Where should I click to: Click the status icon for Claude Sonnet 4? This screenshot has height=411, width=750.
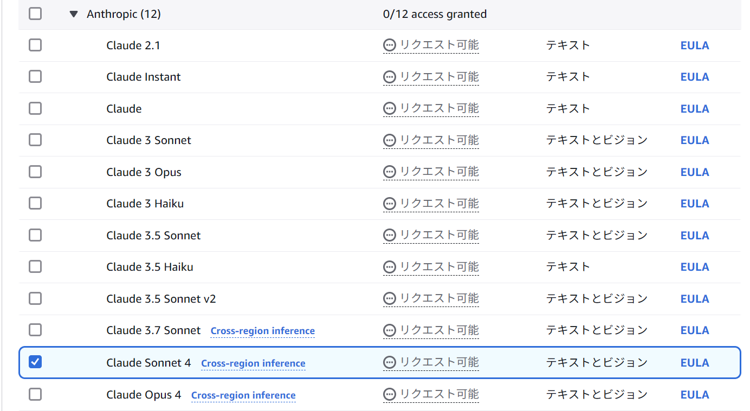390,363
